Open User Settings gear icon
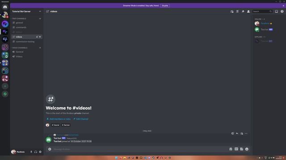Viewport: 286px width, 160px height. click(40, 152)
